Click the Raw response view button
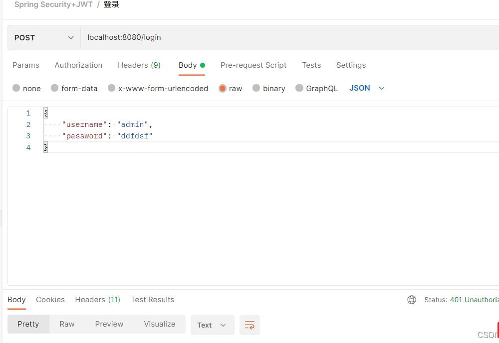 click(67, 324)
